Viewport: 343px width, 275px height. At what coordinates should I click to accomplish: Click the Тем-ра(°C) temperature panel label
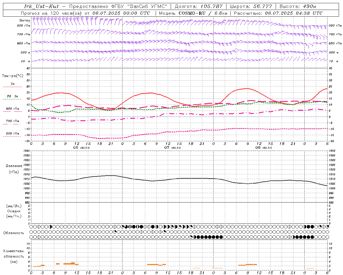click(13, 76)
